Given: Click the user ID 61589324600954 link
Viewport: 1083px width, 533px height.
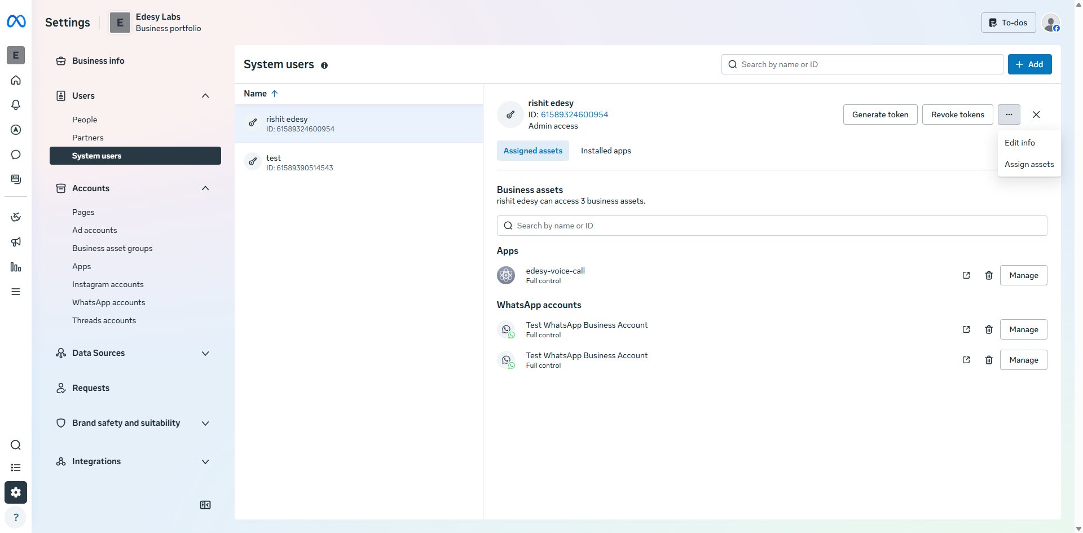Looking at the screenshot, I should (x=574, y=114).
